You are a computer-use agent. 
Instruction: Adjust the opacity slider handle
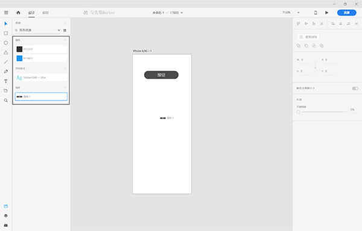pos(299,112)
